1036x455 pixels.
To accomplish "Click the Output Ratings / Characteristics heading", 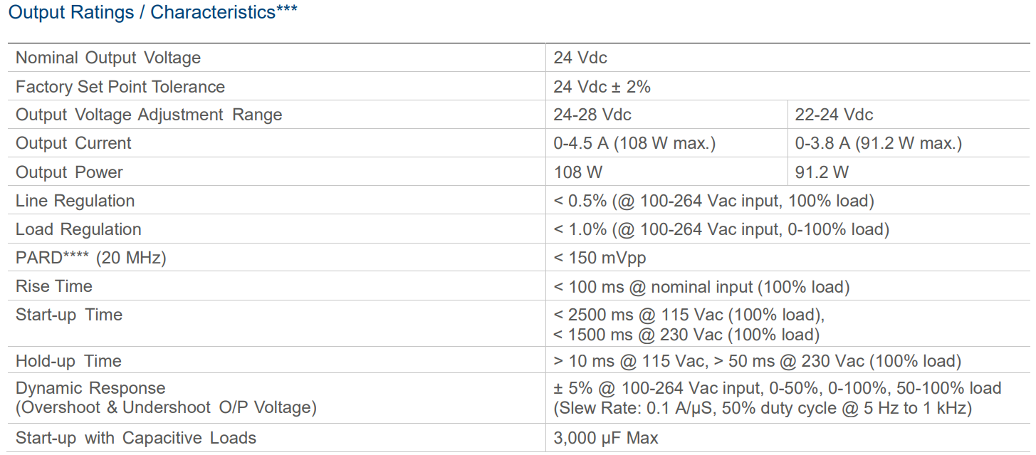I will pos(153,12).
